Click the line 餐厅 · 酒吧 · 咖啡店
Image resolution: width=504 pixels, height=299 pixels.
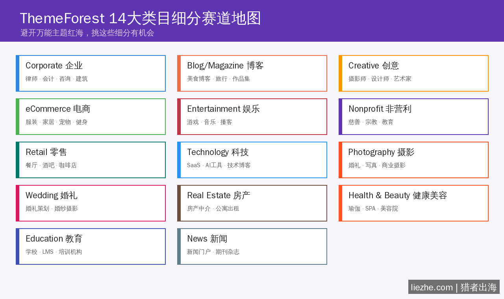click(51, 165)
